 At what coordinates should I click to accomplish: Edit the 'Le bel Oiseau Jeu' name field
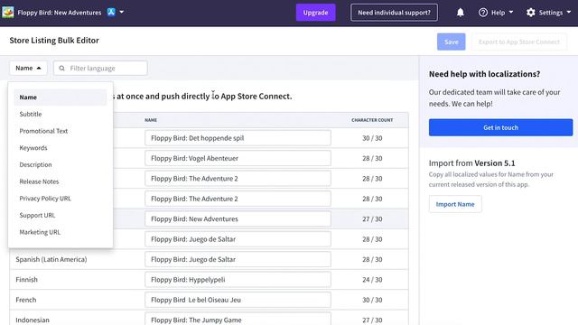point(238,300)
